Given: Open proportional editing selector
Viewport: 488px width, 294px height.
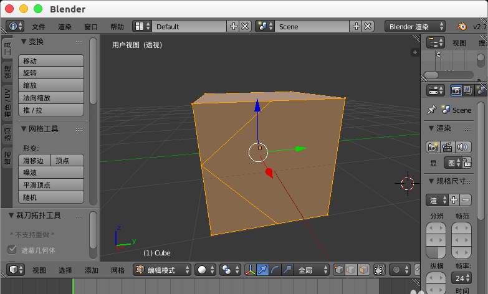Looking at the screenshot, I should (x=400, y=270).
